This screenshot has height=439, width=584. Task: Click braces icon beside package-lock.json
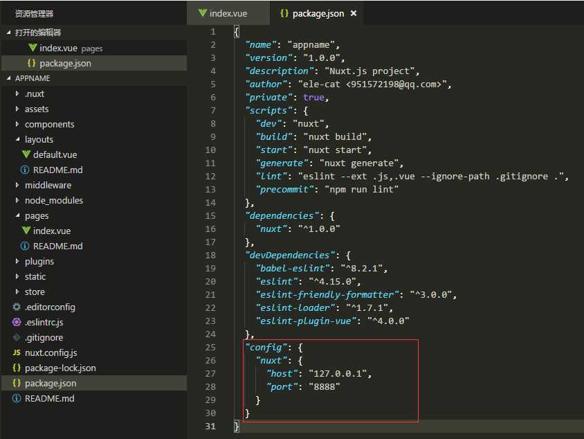point(17,368)
